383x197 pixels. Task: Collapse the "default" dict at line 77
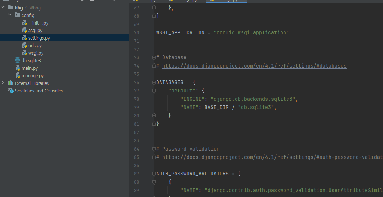154,91
